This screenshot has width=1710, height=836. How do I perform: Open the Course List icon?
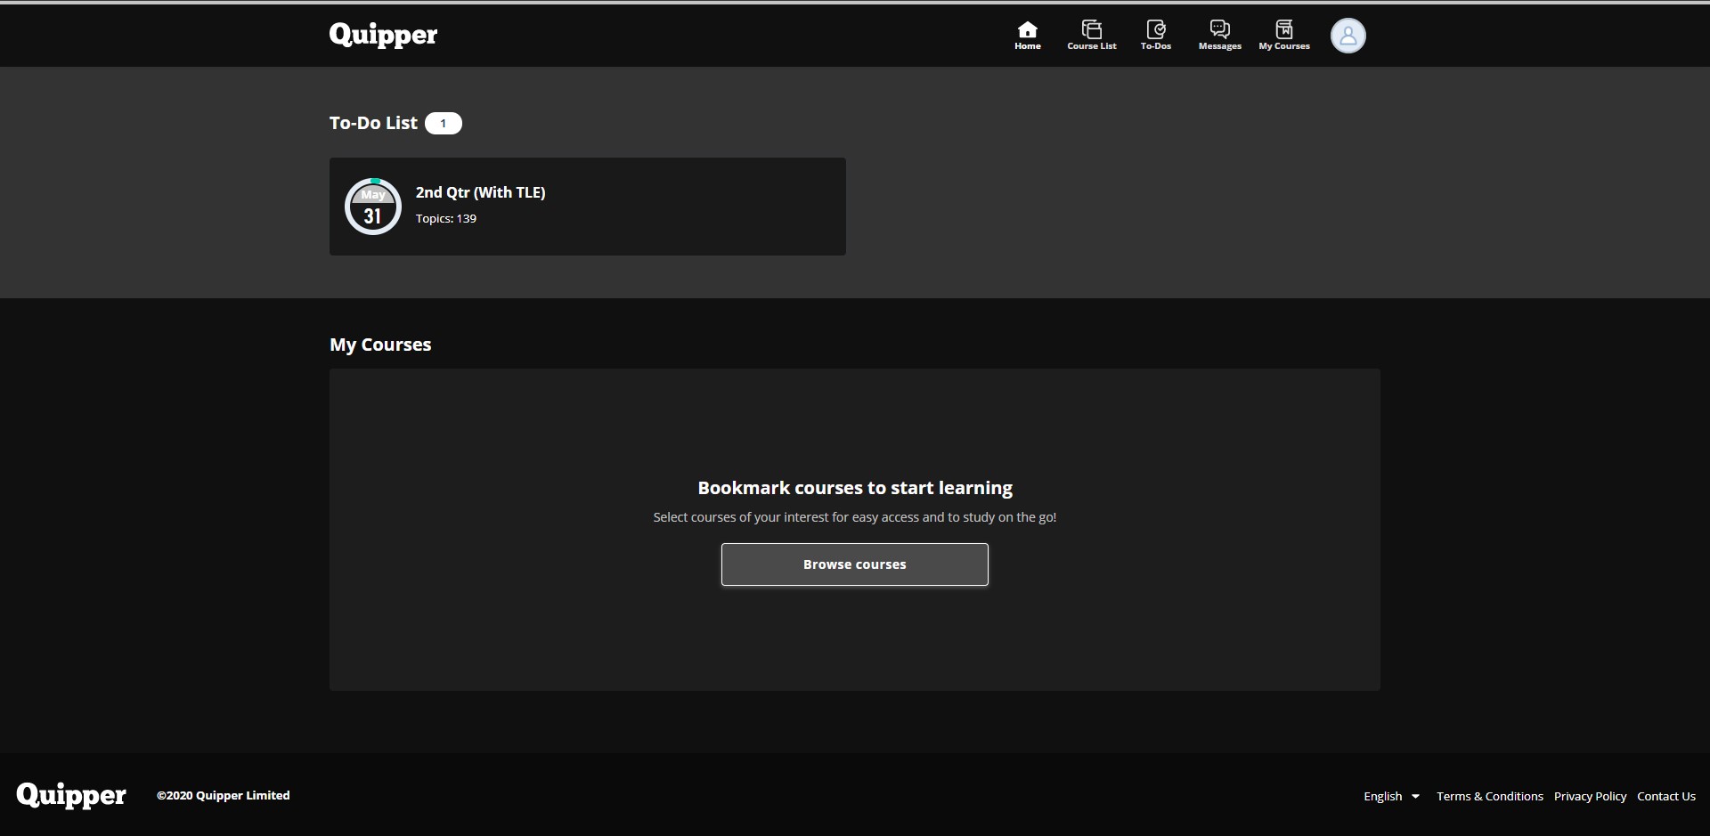point(1091,34)
